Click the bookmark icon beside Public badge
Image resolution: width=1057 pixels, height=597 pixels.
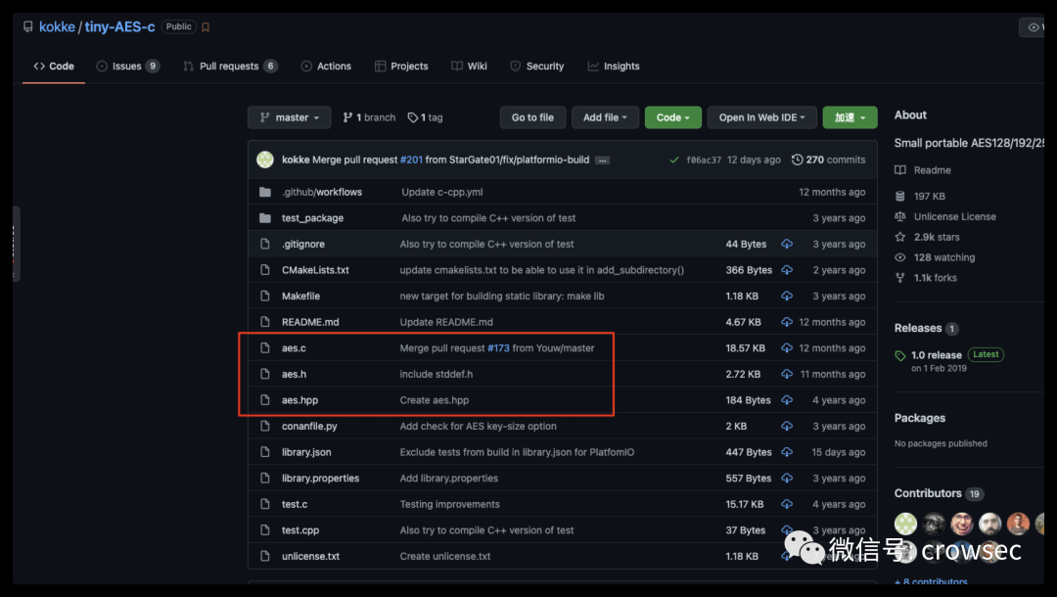[x=206, y=27]
